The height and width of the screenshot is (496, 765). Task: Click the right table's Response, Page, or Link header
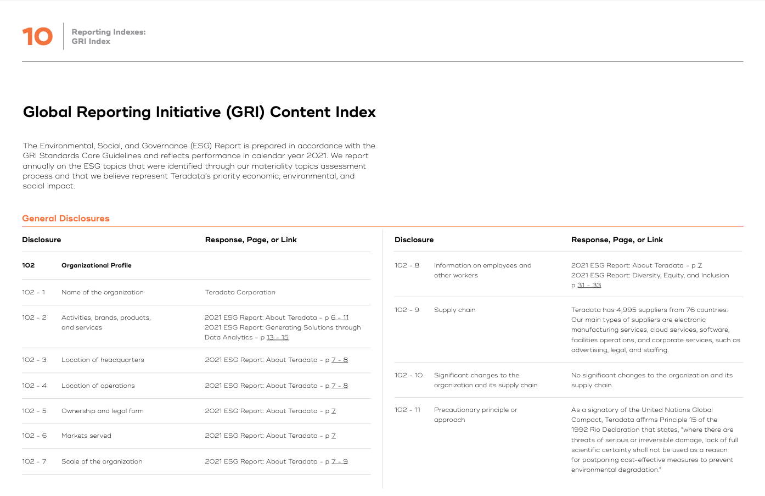point(617,240)
